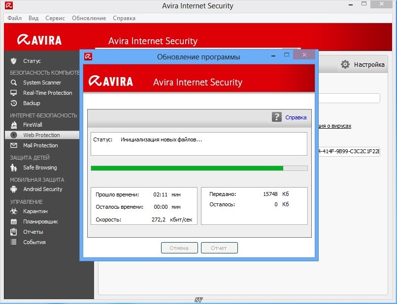Click the biohazard icon for Карантин
This screenshot has height=304, width=397.
(x=14, y=211)
